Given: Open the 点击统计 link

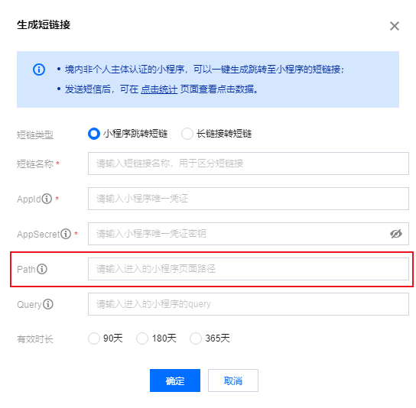Looking at the screenshot, I should [159, 89].
